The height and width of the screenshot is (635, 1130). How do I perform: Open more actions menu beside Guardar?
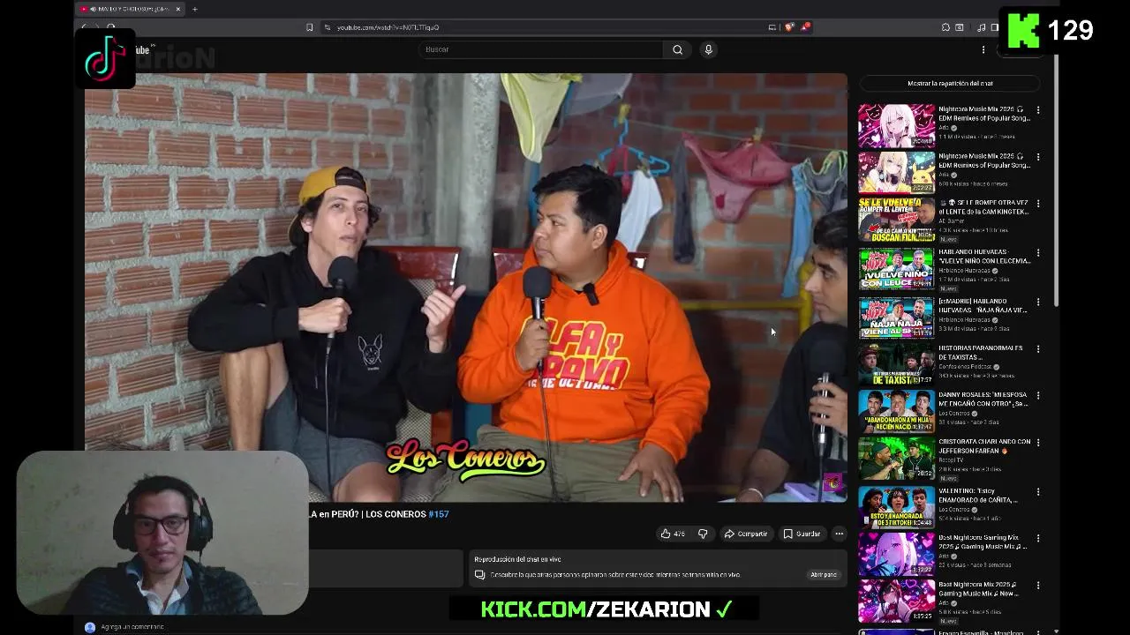point(839,534)
